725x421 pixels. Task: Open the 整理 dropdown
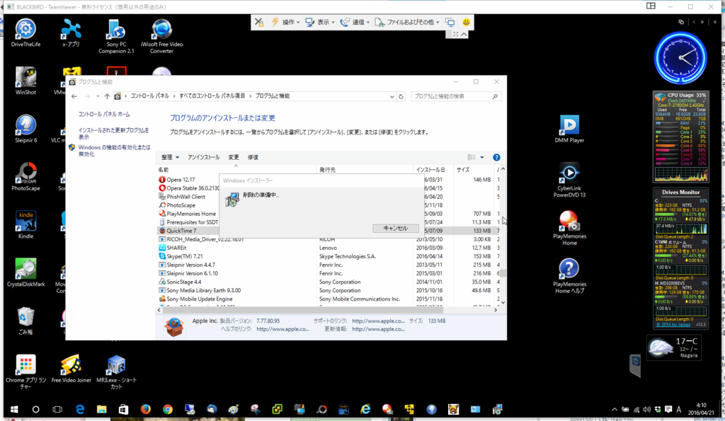[x=170, y=158]
